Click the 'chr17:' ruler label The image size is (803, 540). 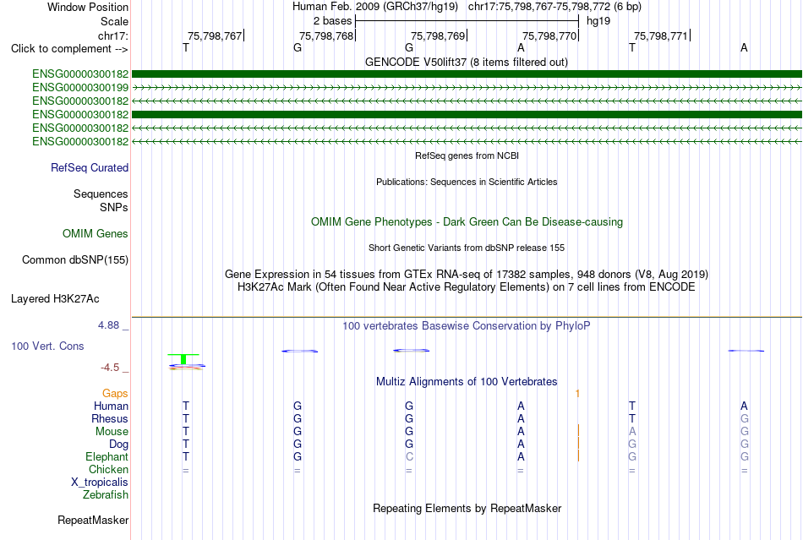tap(112, 35)
